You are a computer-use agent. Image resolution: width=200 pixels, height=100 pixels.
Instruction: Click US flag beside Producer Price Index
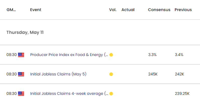pos(21,55)
